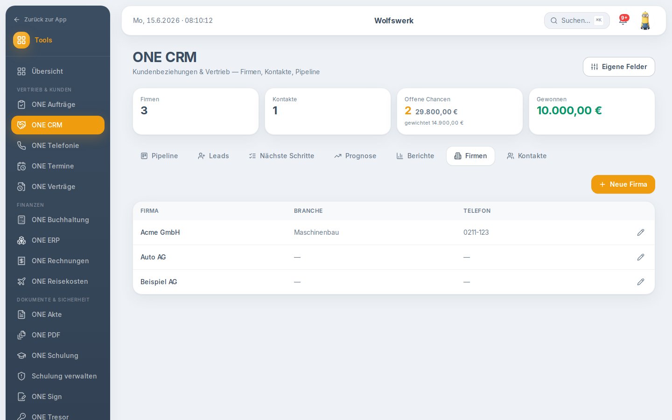Click the ONE Aufträge clipboard icon
The height and width of the screenshot is (420, 672).
(21, 105)
